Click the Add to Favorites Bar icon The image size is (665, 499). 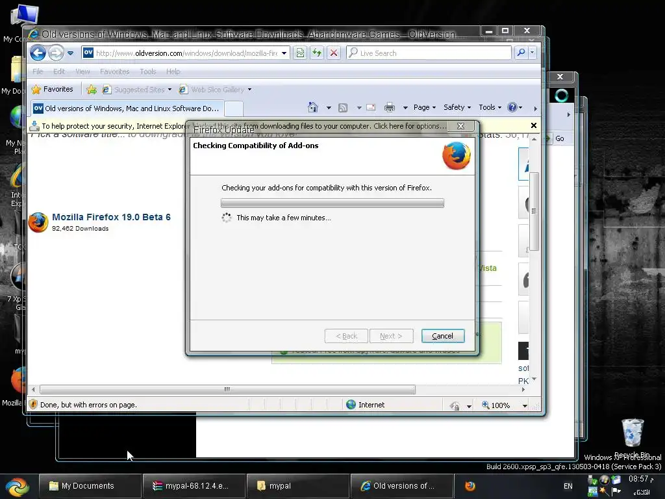[x=91, y=90]
